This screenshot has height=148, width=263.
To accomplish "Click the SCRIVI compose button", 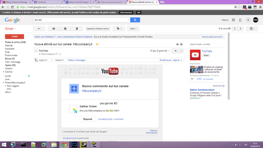I will tap(14, 37).
